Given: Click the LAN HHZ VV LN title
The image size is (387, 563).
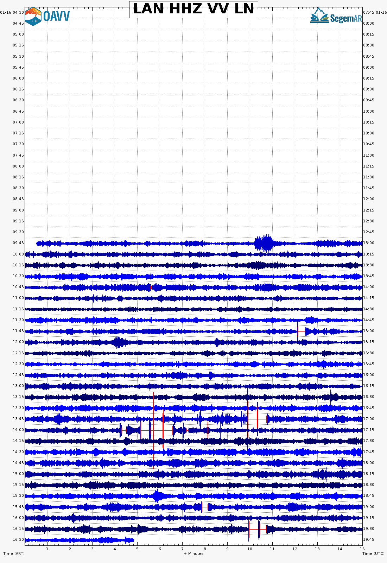Looking at the screenshot, I should coord(193,9).
